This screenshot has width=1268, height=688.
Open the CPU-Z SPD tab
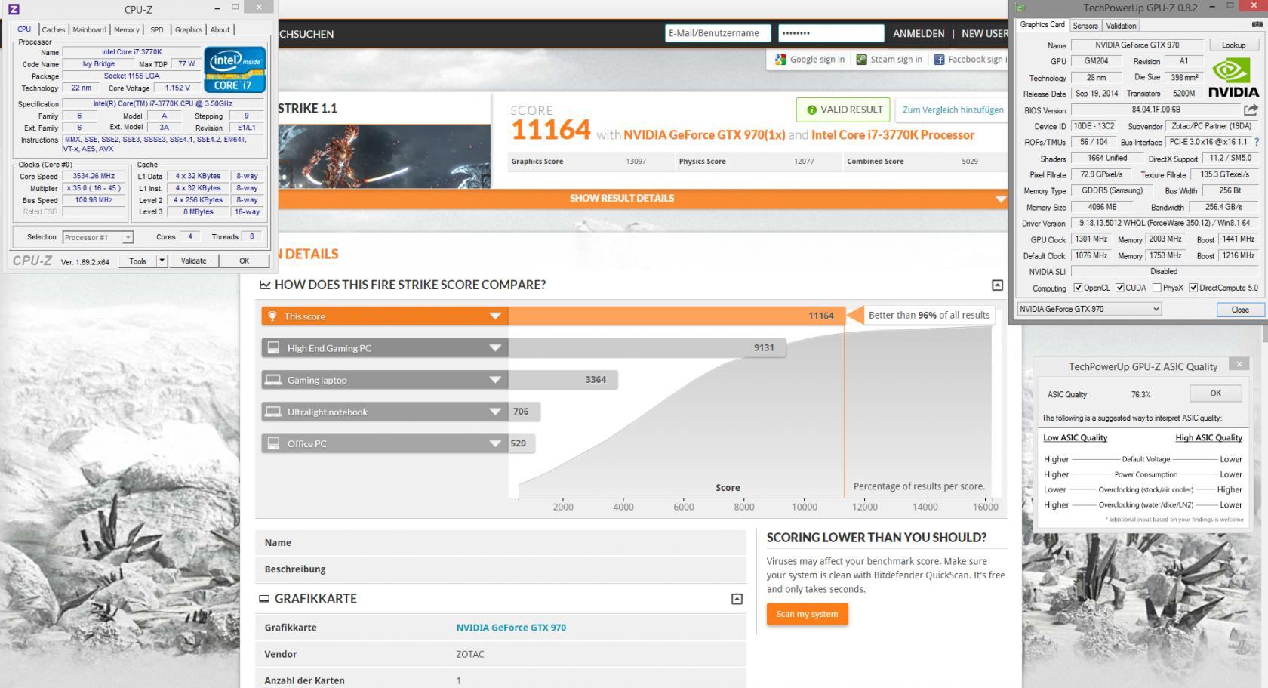click(x=156, y=29)
